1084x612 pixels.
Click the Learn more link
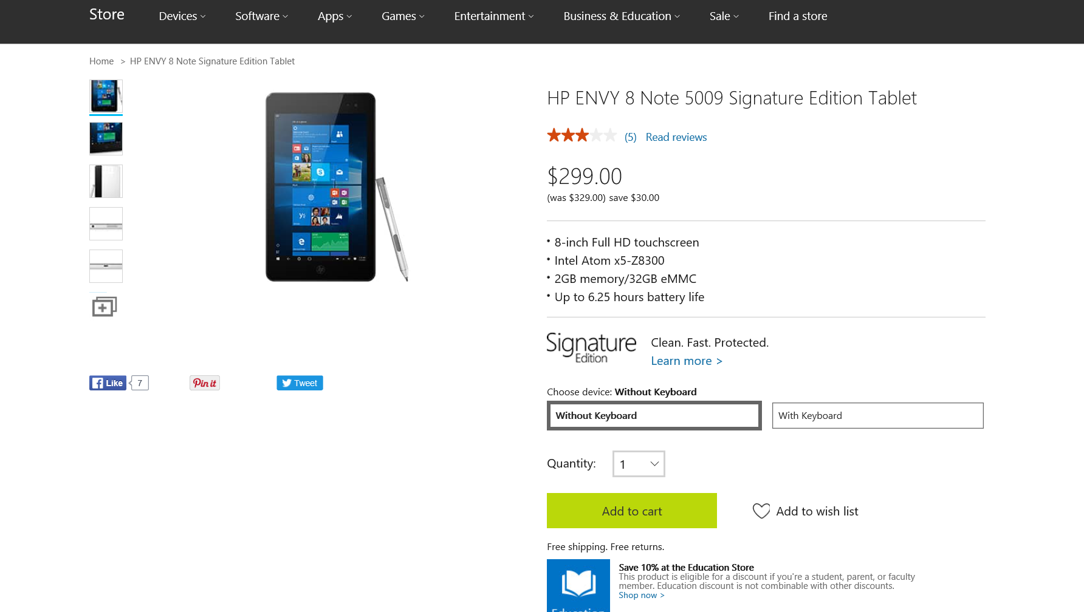tap(687, 361)
